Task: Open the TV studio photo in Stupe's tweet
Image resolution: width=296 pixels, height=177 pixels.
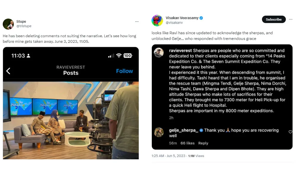Action: point(71,120)
